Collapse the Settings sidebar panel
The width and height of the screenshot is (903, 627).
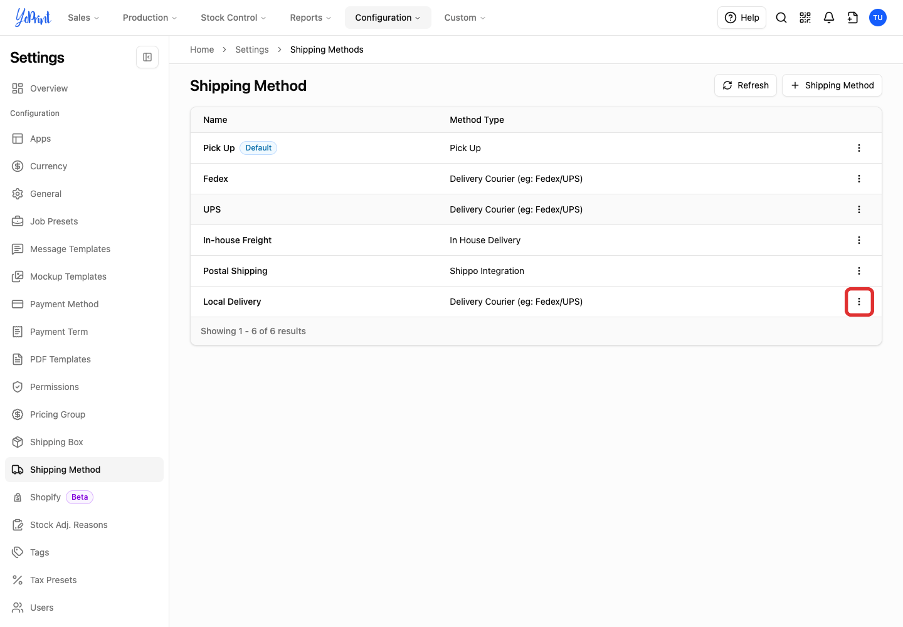click(x=147, y=57)
